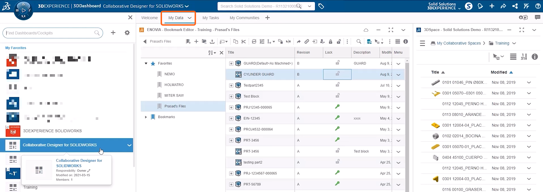Click the copy link chain icon
This screenshot has height=192, width=543.
[306, 41]
